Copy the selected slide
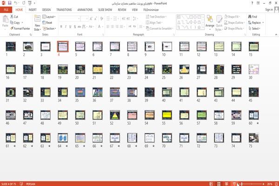The image size is (279, 186). pos(15,23)
